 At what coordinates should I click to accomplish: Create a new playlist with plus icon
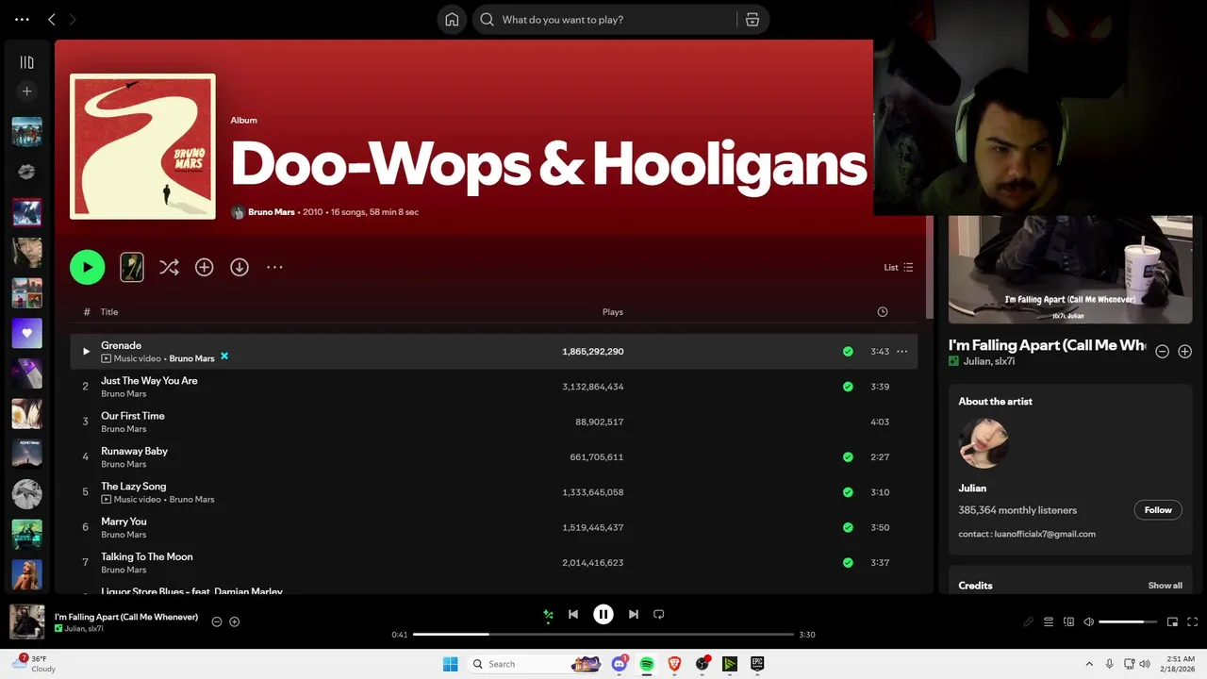(26, 91)
